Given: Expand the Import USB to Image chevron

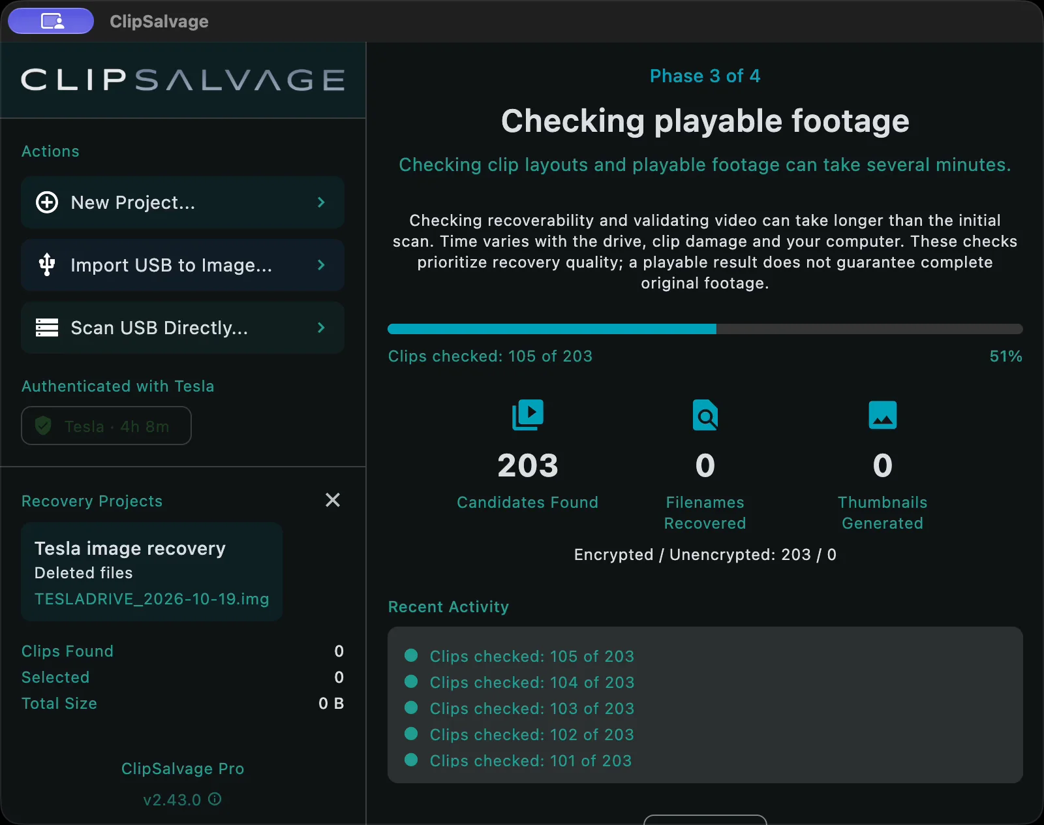Looking at the screenshot, I should [x=321, y=265].
